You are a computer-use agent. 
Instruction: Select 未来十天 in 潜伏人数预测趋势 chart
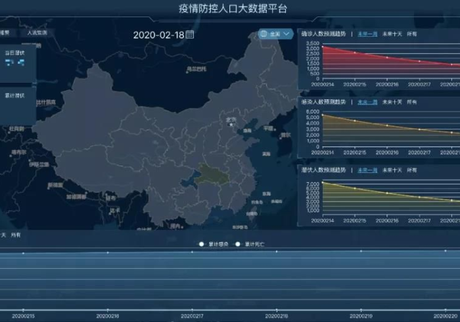pos(392,170)
